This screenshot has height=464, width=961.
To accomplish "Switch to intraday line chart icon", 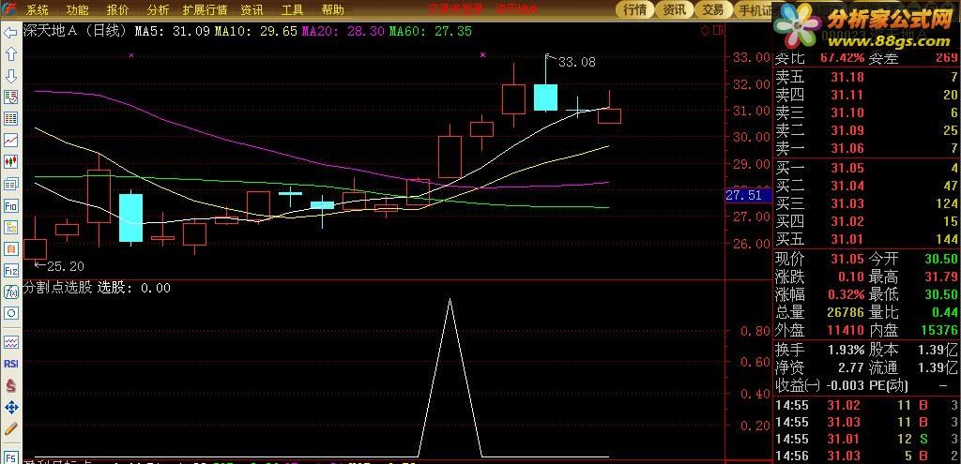I will point(10,141).
